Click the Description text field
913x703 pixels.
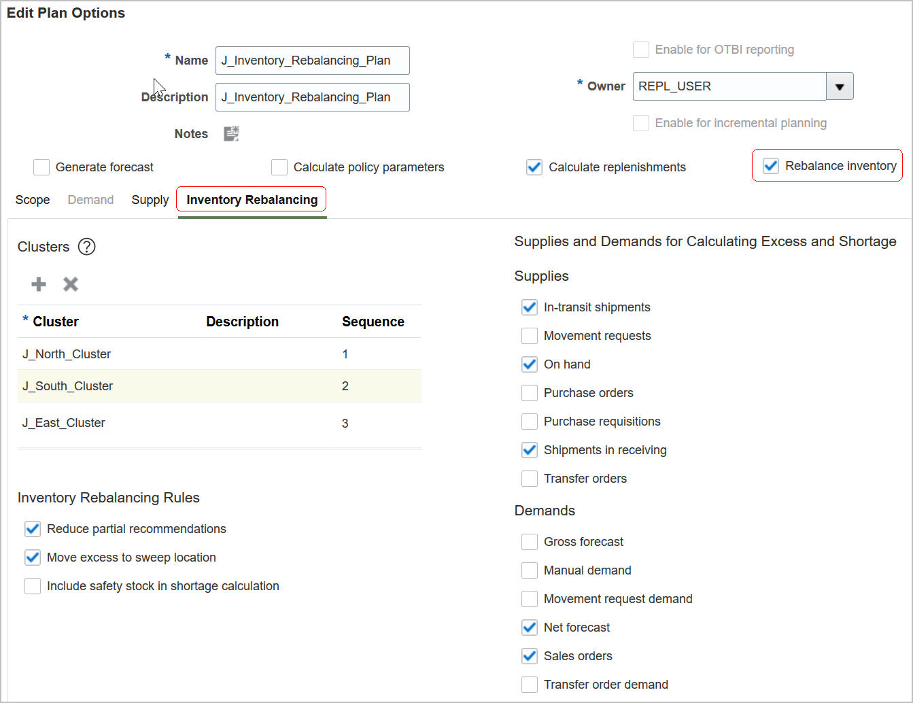(312, 97)
